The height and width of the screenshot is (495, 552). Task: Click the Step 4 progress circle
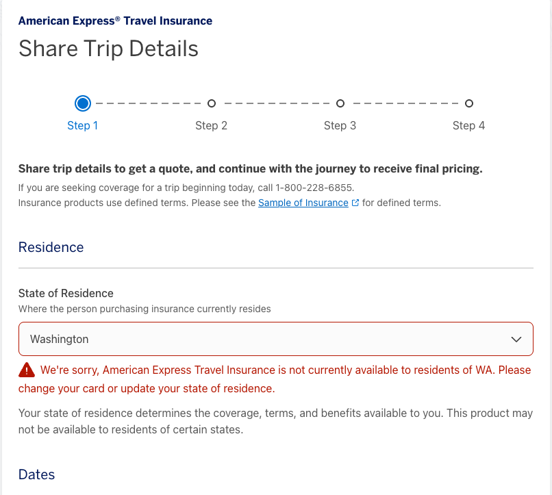[469, 103]
